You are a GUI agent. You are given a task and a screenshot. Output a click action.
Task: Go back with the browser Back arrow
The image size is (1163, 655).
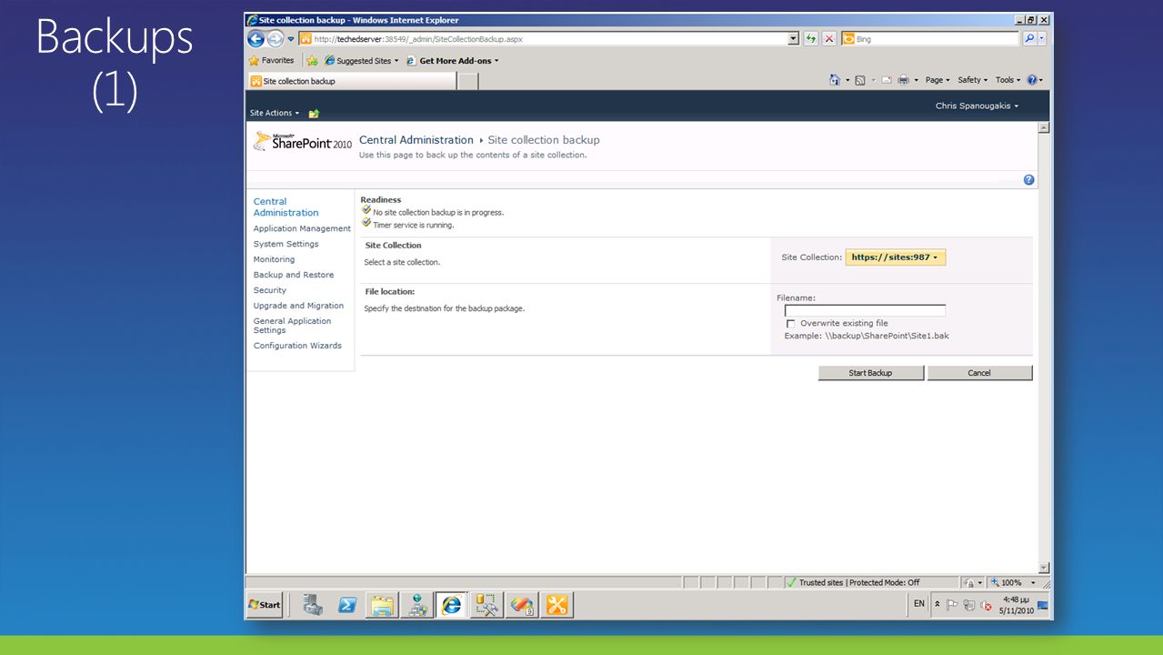click(256, 39)
